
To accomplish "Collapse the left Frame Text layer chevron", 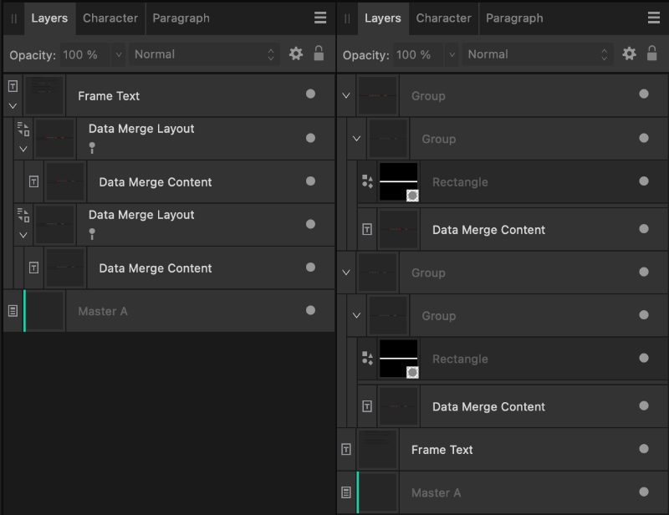I will [x=13, y=106].
